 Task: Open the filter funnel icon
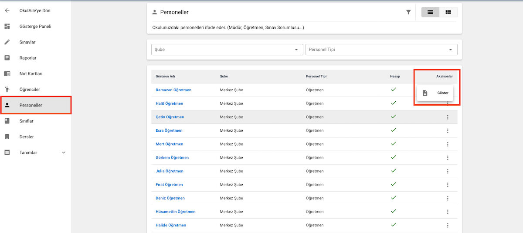tap(408, 12)
